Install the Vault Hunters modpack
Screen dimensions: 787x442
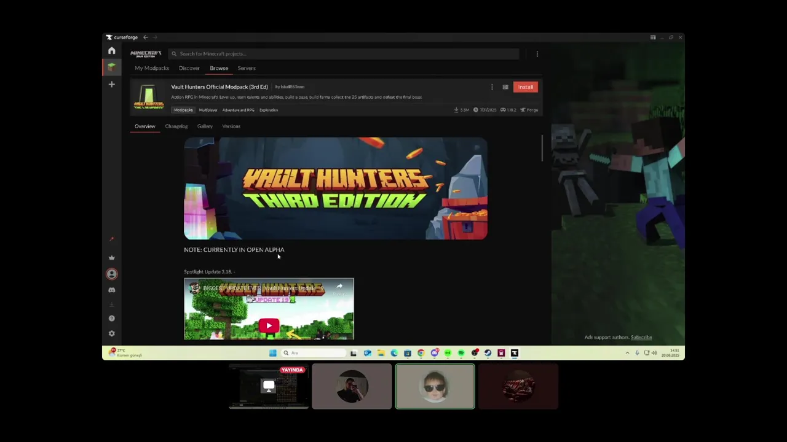(525, 87)
